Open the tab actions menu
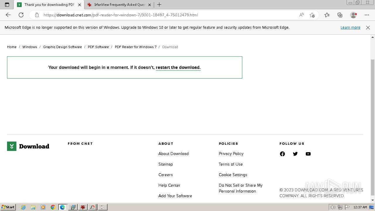This screenshot has width=375, height=211. [x=7, y=5]
